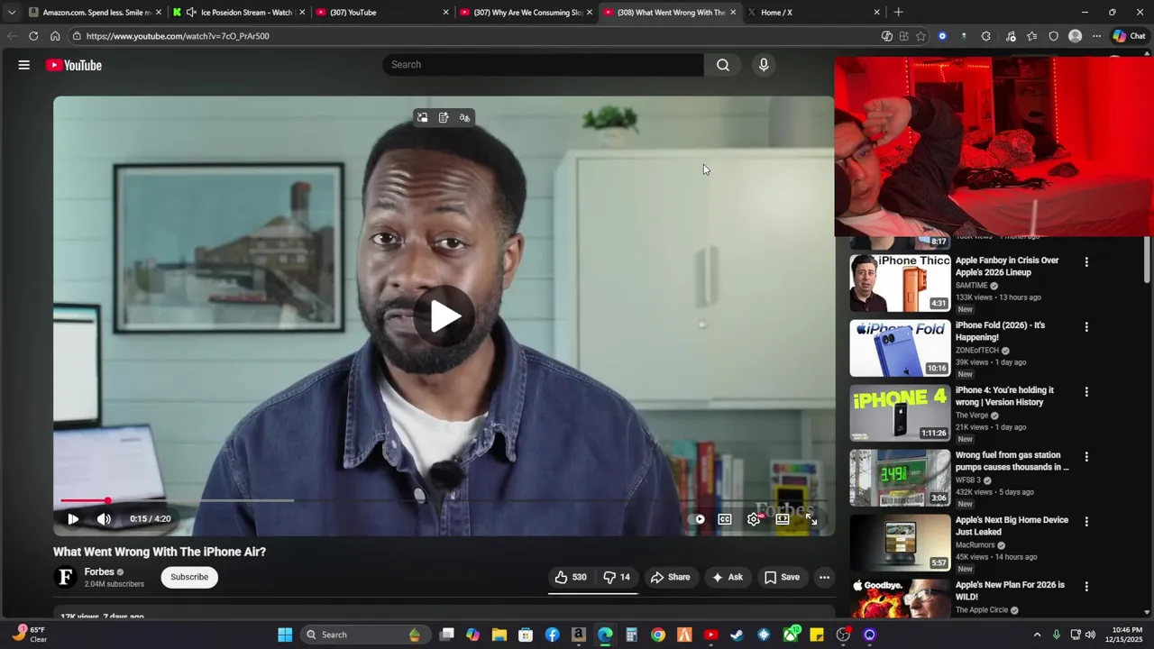Open the Copilot Chat button

tap(1129, 36)
